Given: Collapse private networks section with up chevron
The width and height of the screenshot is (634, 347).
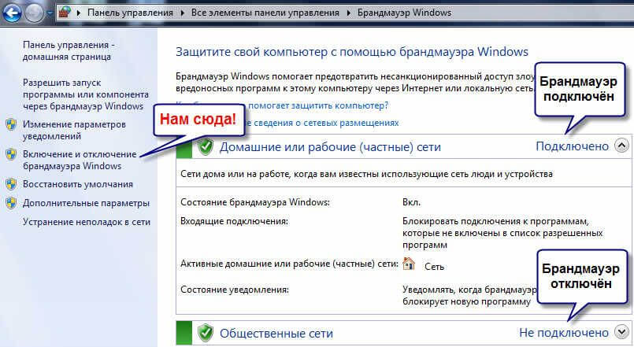Looking at the screenshot, I should [622, 145].
